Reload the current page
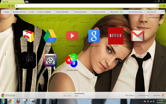The image size is (166, 104). 9,6
